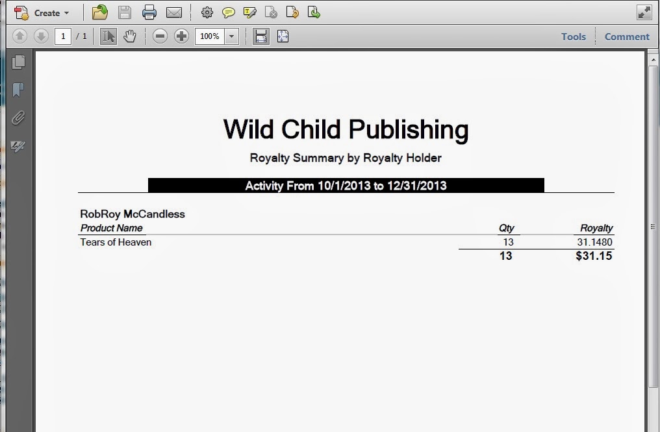
Task: Expand the Create dropdown arrow
Action: click(x=66, y=13)
